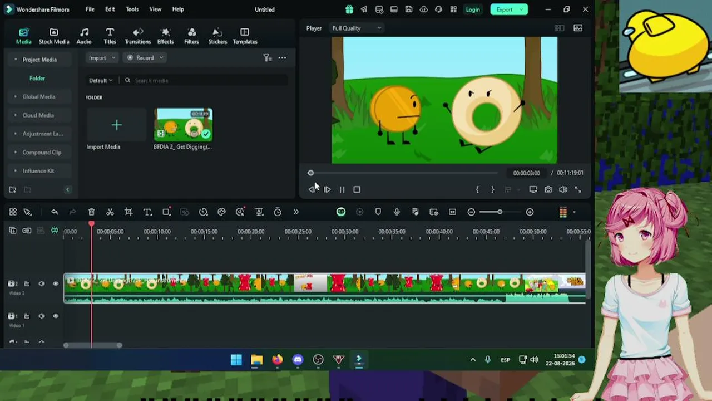The width and height of the screenshot is (712, 401).
Task: Open the gift icon in title bar
Action: [x=349, y=9]
